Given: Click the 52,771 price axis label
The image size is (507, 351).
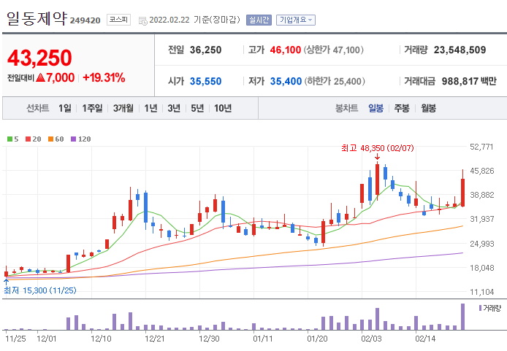Looking at the screenshot, I should point(481,147).
